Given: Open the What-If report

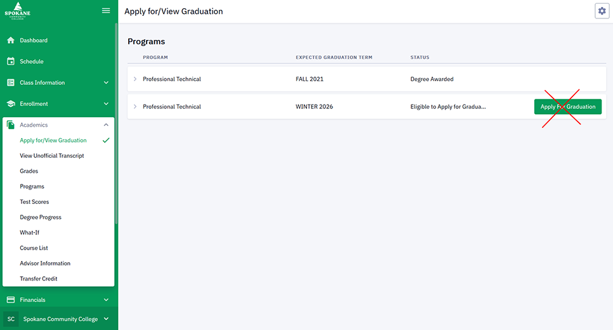Looking at the screenshot, I should 30,232.
